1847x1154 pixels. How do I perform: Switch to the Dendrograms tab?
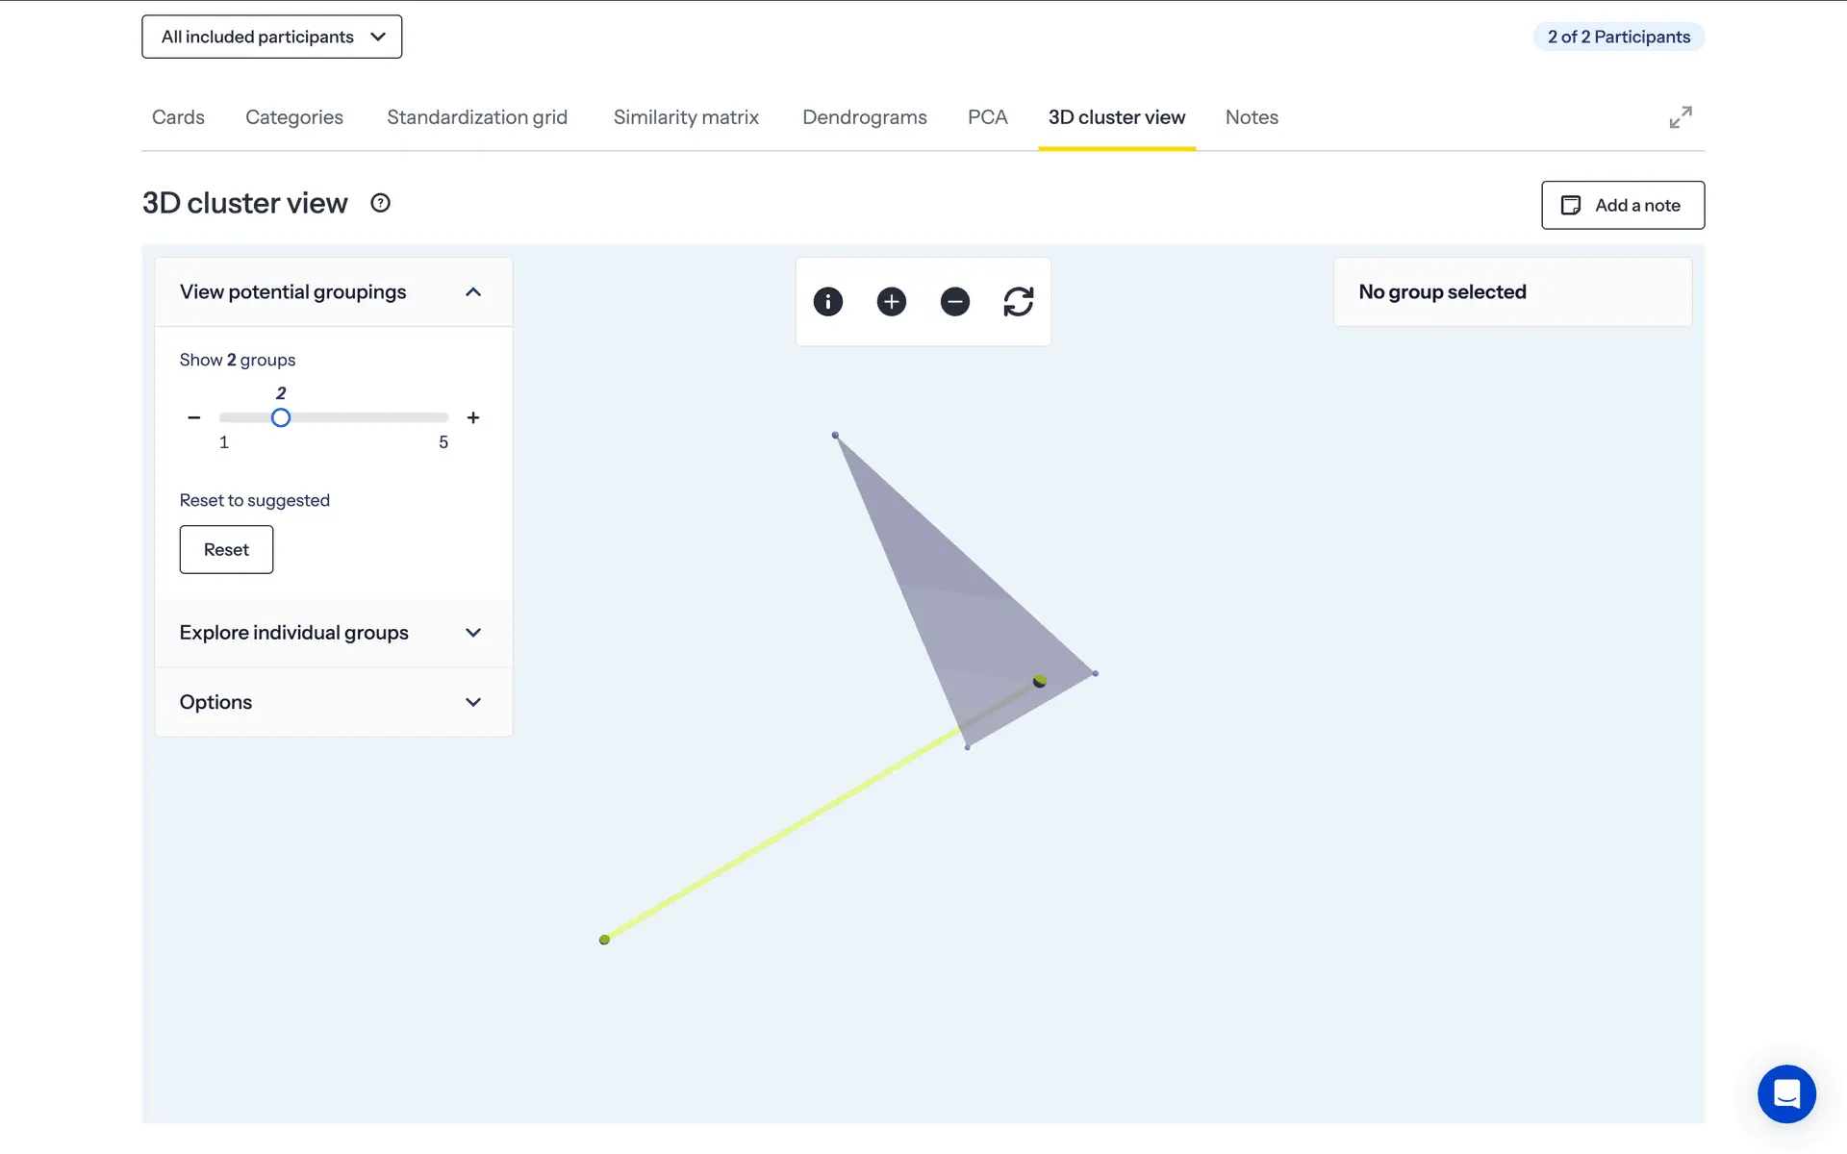click(x=864, y=117)
